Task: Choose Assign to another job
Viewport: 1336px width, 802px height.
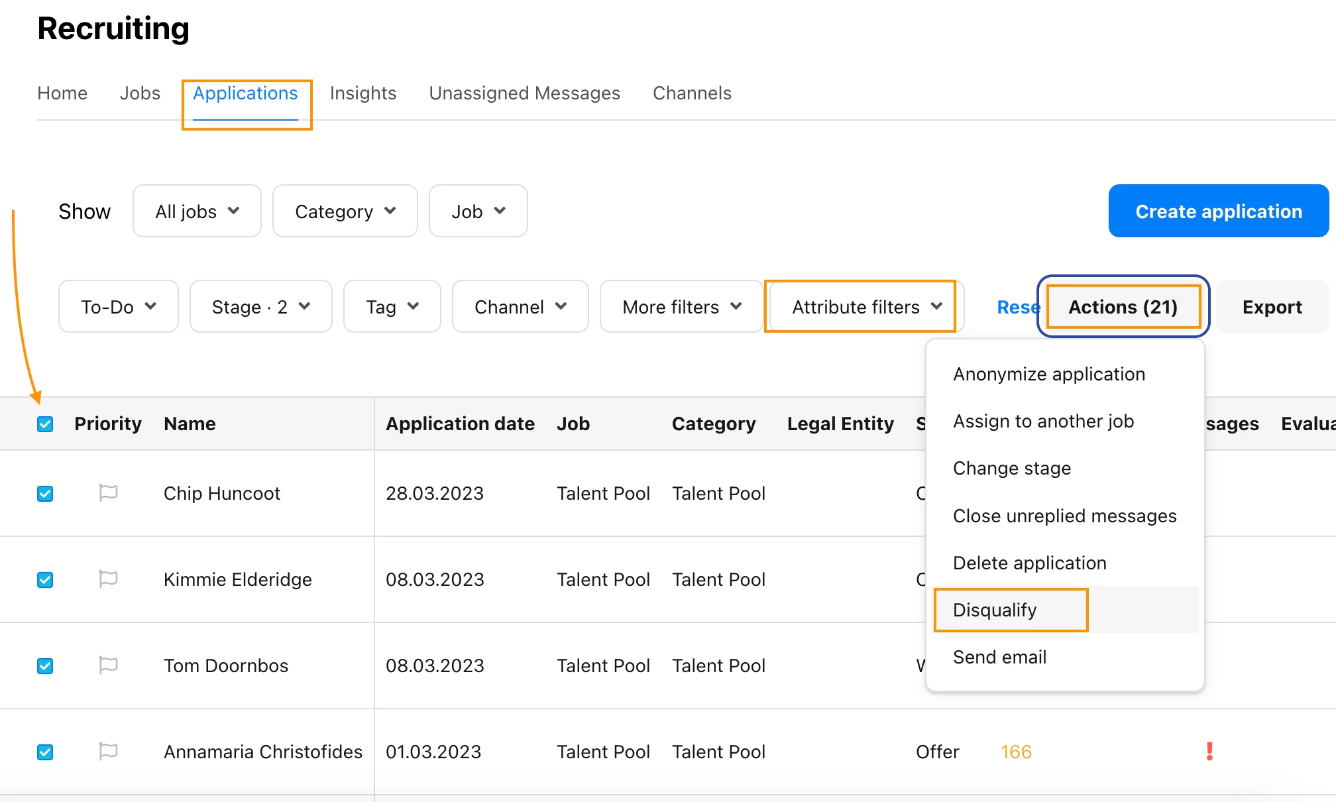Action: coord(1065,422)
